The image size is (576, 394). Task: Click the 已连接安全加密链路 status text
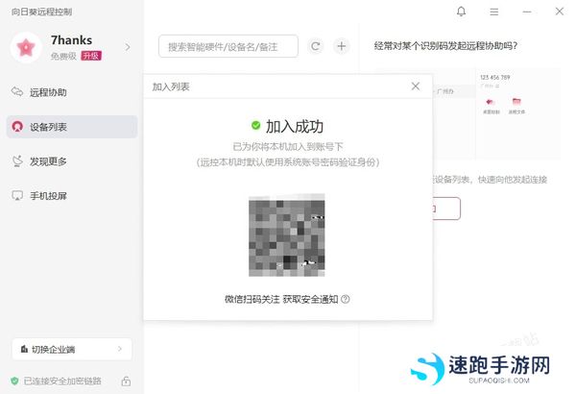[62, 381]
